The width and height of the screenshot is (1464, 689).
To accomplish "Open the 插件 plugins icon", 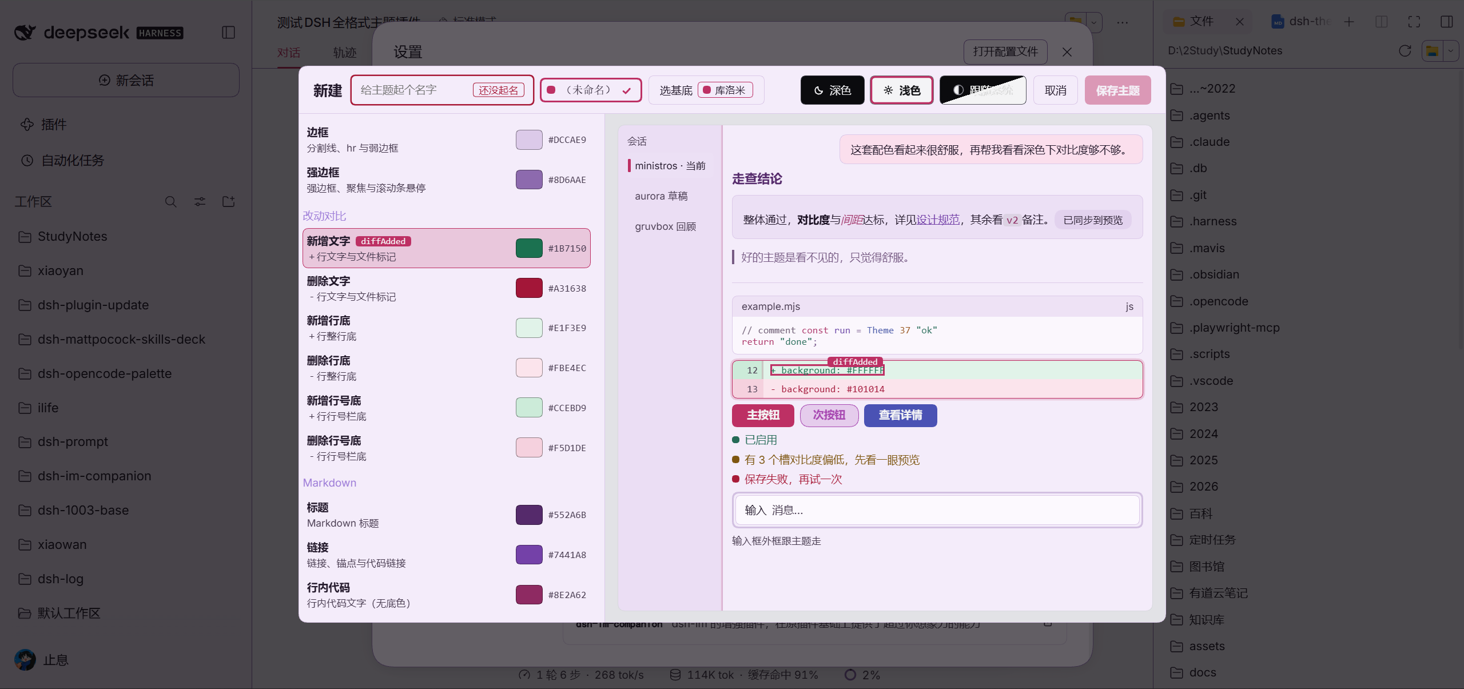I will [x=27, y=124].
